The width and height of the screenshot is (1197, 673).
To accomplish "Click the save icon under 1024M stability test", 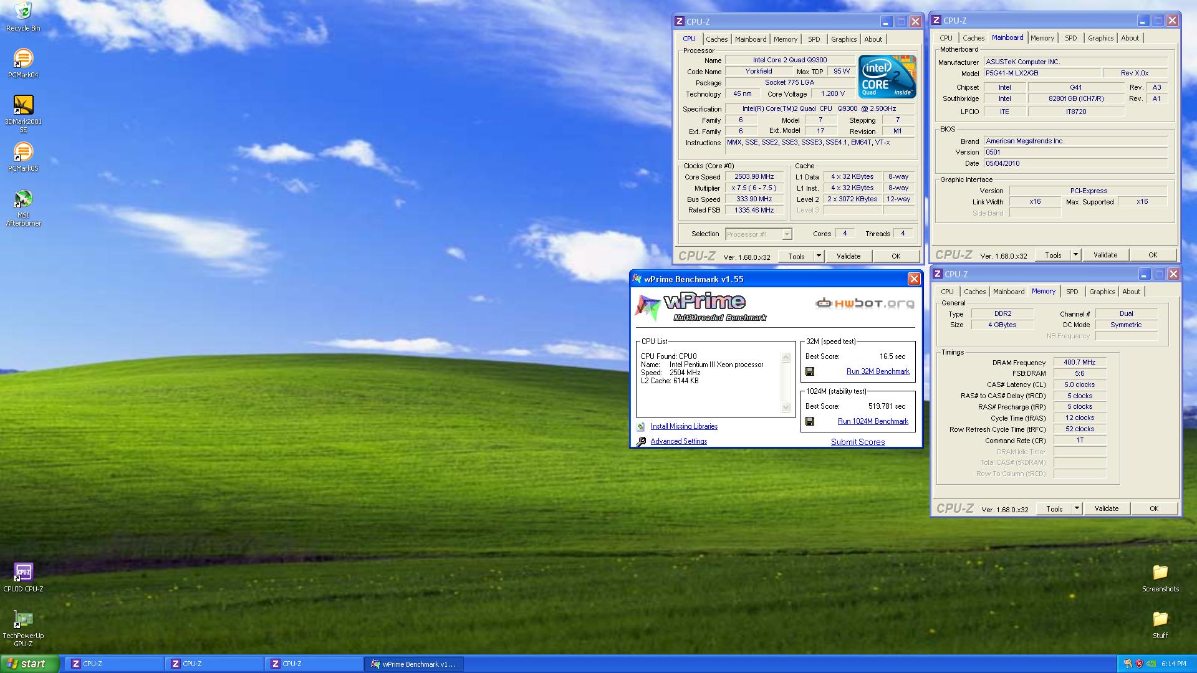I will [810, 421].
